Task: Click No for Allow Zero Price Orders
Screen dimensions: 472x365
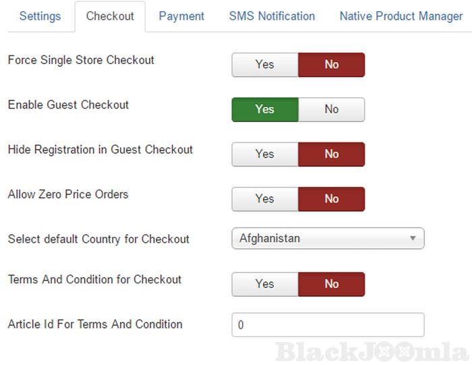Action: click(332, 199)
